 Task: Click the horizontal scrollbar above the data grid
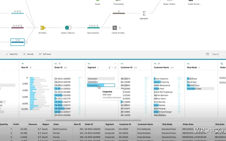click(x=93, y=120)
